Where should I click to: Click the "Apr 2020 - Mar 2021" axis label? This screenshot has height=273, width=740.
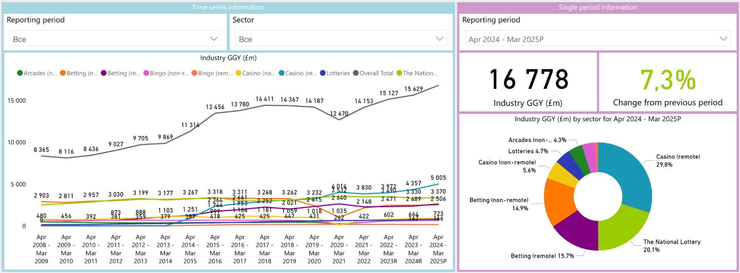point(339,249)
